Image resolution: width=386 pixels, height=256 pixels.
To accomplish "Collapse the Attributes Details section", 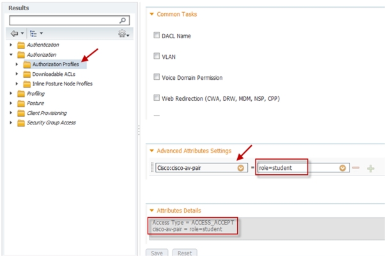I will (151, 211).
